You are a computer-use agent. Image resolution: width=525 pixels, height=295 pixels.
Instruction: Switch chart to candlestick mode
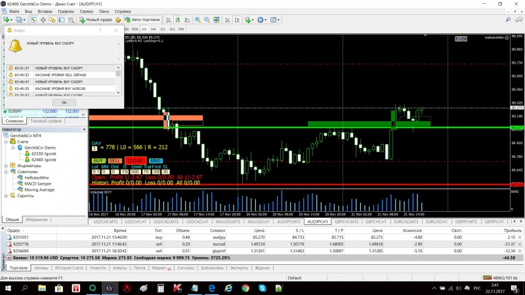coord(178,20)
